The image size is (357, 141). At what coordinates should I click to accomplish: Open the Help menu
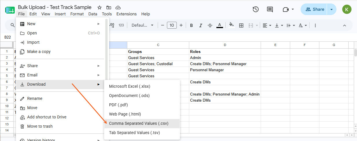pos(146,14)
